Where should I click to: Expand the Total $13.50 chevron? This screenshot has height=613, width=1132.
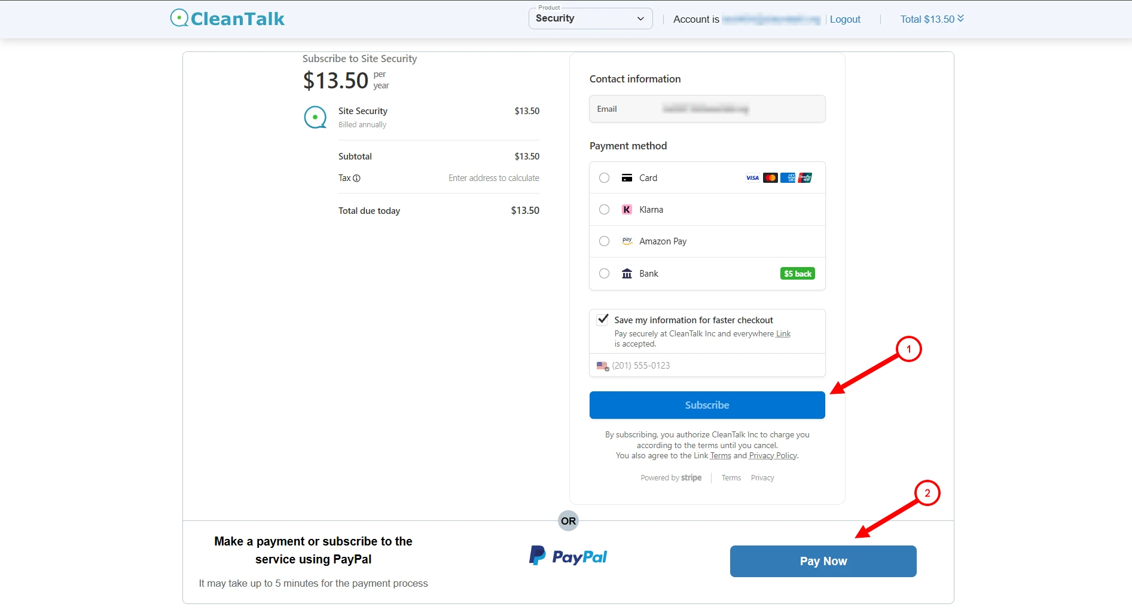pos(960,19)
